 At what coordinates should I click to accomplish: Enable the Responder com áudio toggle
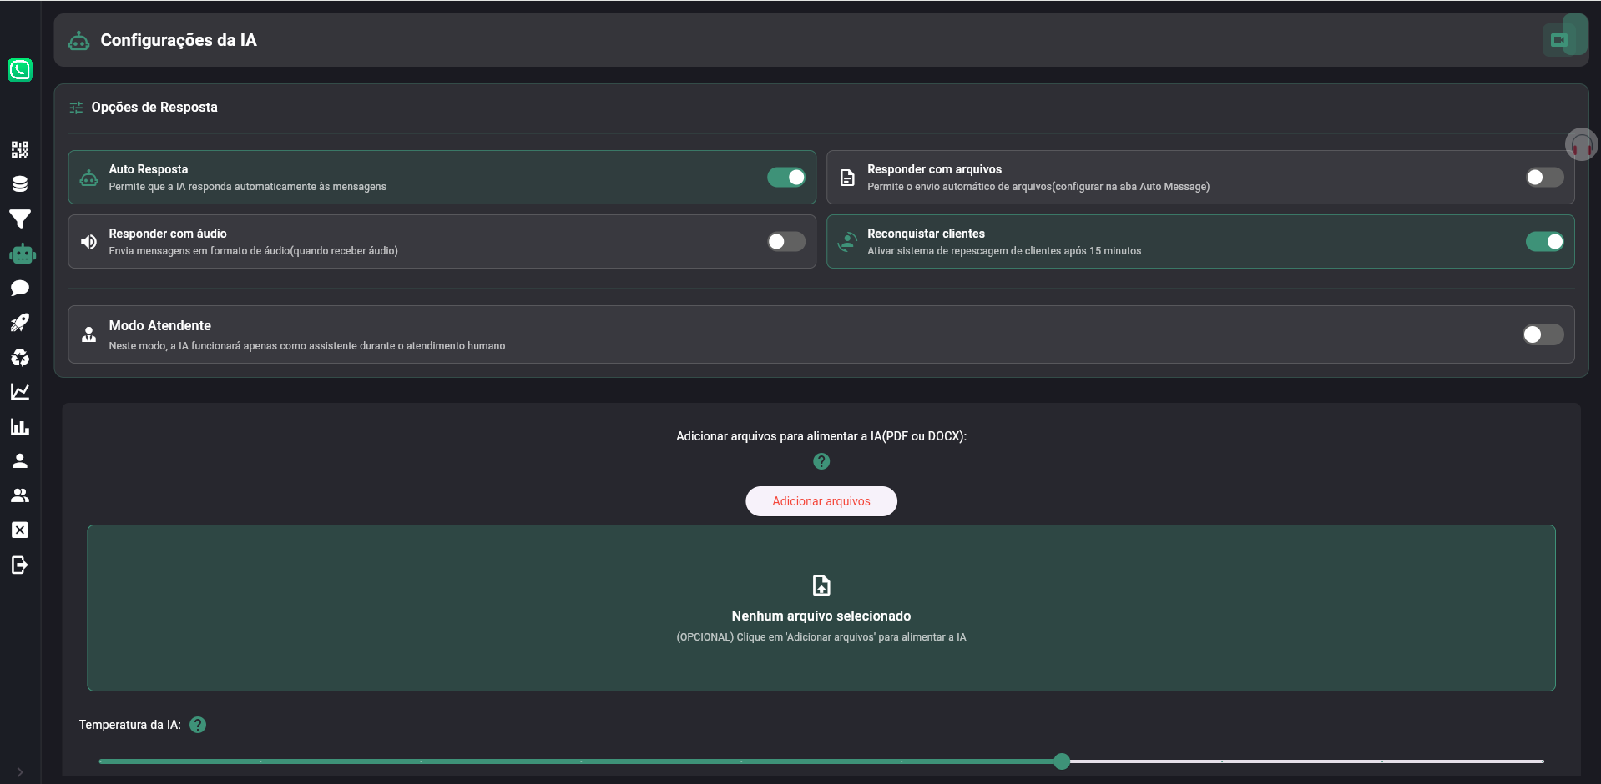pos(786,242)
